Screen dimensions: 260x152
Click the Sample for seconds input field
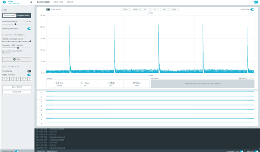click(13, 45)
